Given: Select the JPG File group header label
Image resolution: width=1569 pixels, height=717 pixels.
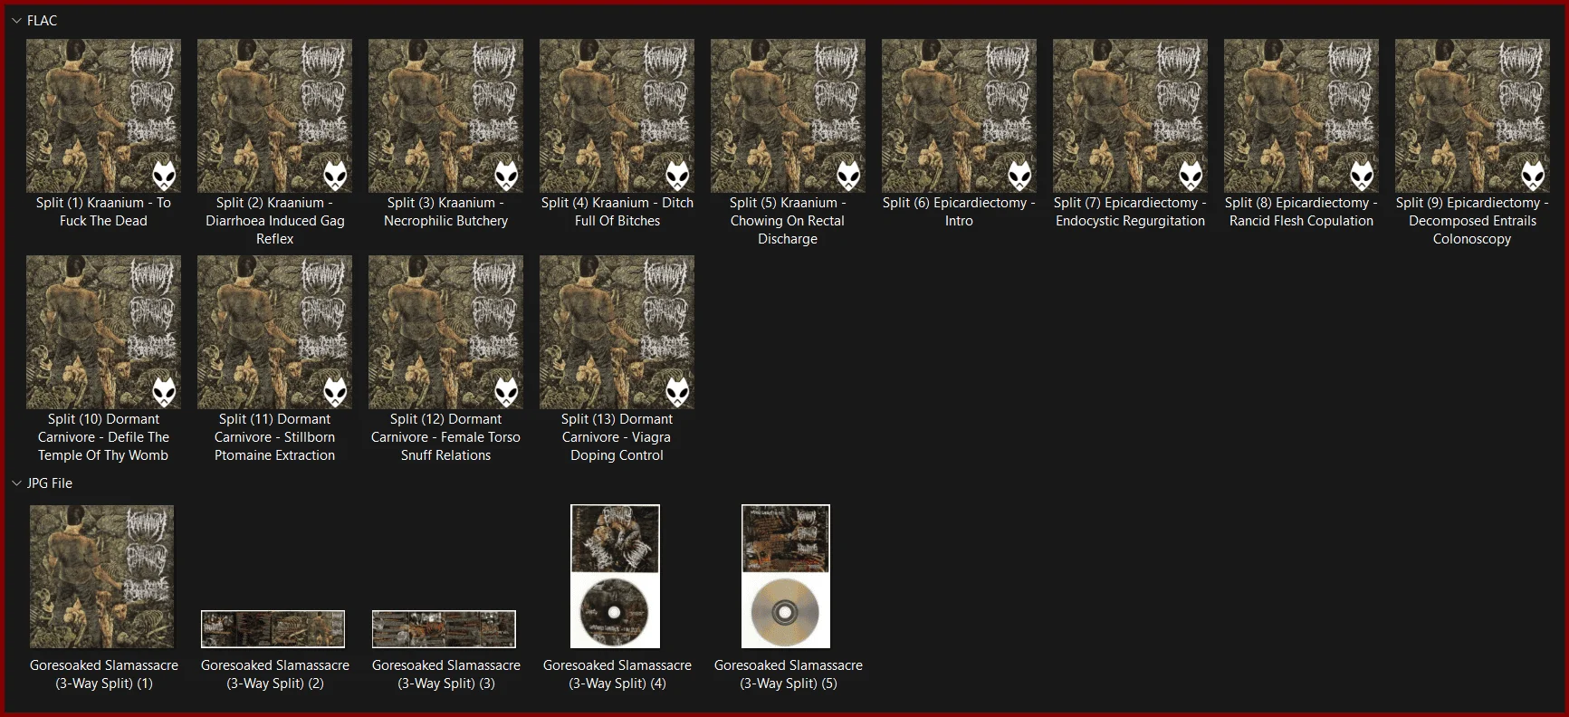Looking at the screenshot, I should pyautogui.click(x=50, y=483).
